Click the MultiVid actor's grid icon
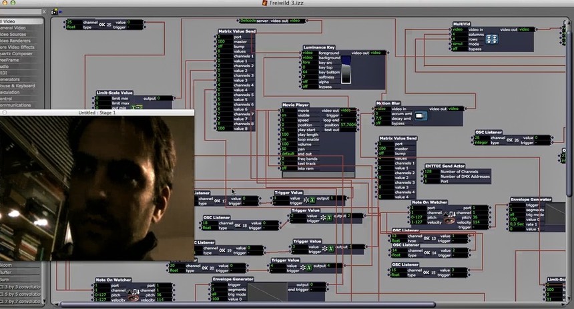This screenshot has width=574, height=309. coord(491,39)
